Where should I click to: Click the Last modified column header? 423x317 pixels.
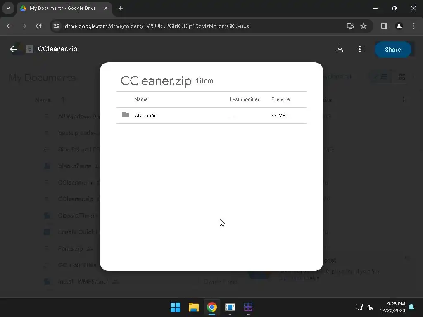pos(245,99)
